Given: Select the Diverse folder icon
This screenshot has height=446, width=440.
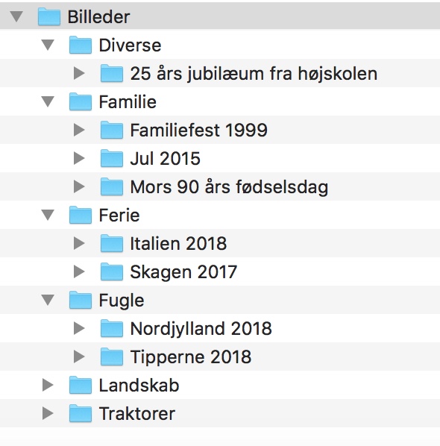Looking at the screenshot, I should point(81,45).
